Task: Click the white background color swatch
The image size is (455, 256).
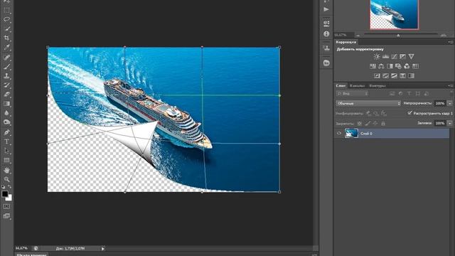Action: point(9,198)
